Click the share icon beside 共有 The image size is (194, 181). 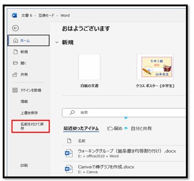(15, 74)
